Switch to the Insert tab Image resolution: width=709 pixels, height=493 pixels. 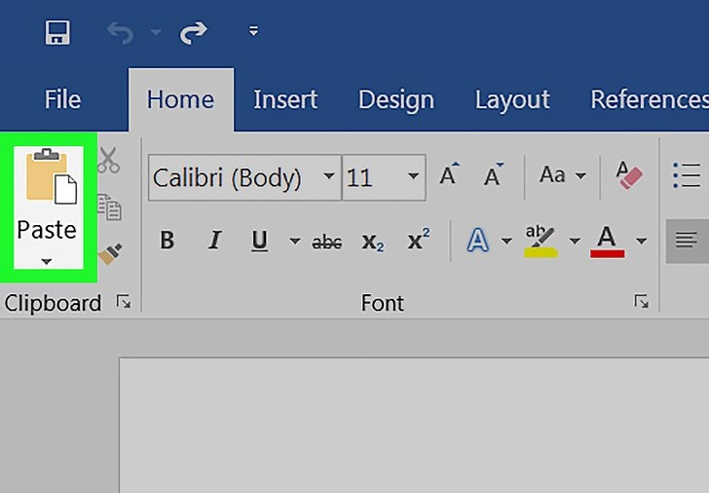(284, 99)
